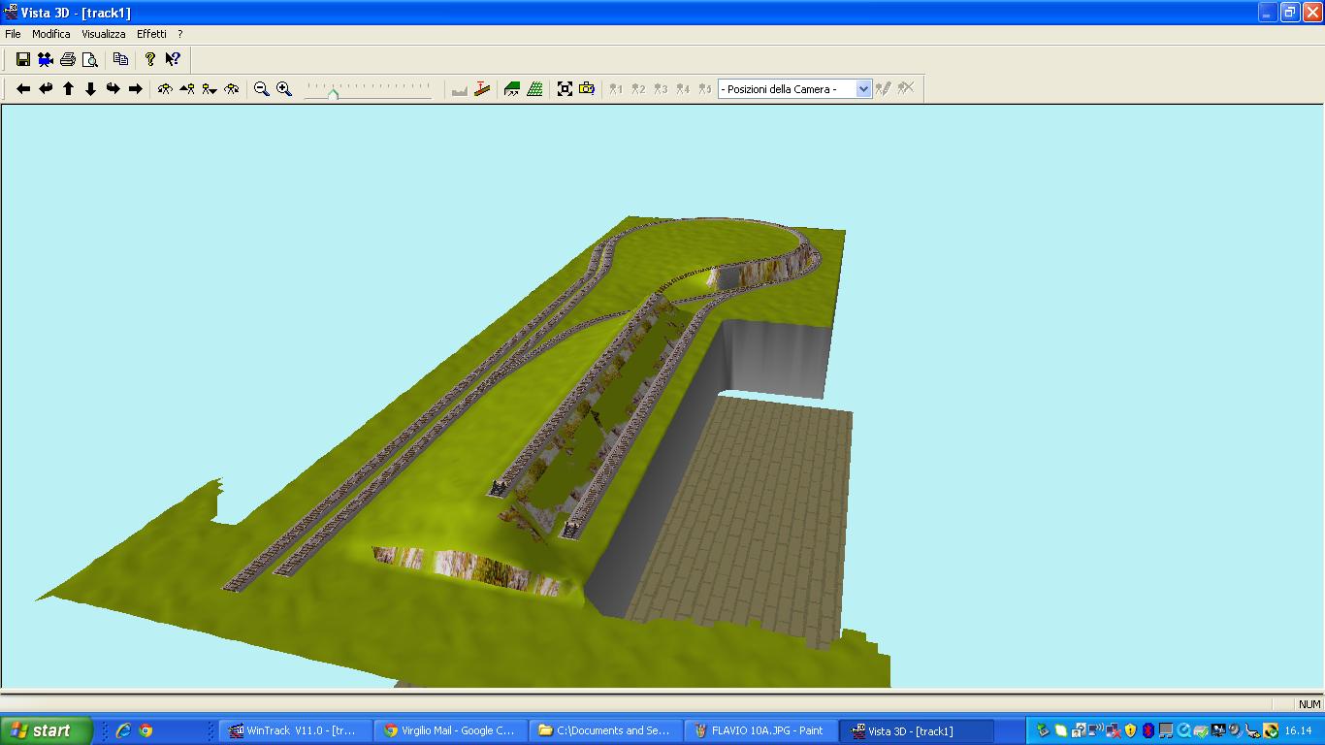Click the context help arrow-question icon
The height and width of the screenshot is (745, 1325).
[x=173, y=59]
